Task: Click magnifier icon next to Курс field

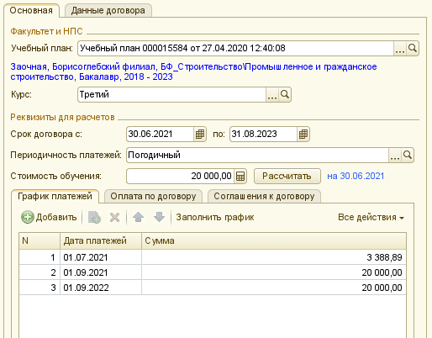Action: pos(285,94)
